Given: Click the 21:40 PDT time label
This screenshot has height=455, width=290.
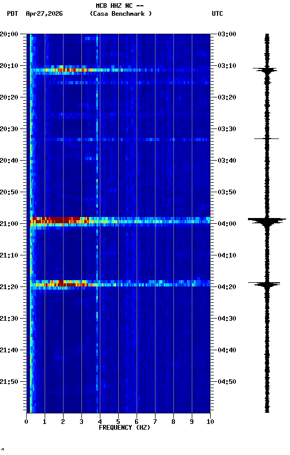Looking at the screenshot, I should coord(9,350).
